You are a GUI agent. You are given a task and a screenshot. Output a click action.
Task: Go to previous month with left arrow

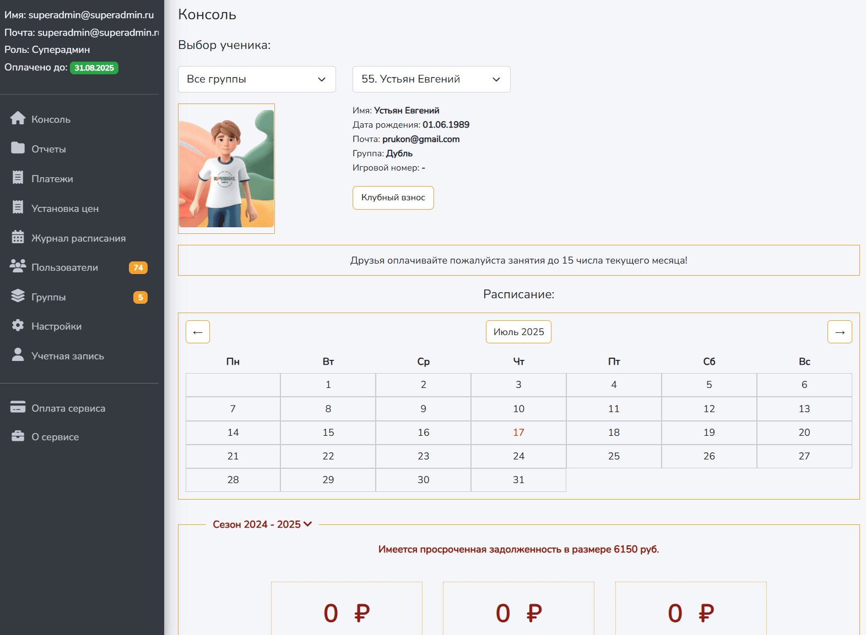(198, 332)
